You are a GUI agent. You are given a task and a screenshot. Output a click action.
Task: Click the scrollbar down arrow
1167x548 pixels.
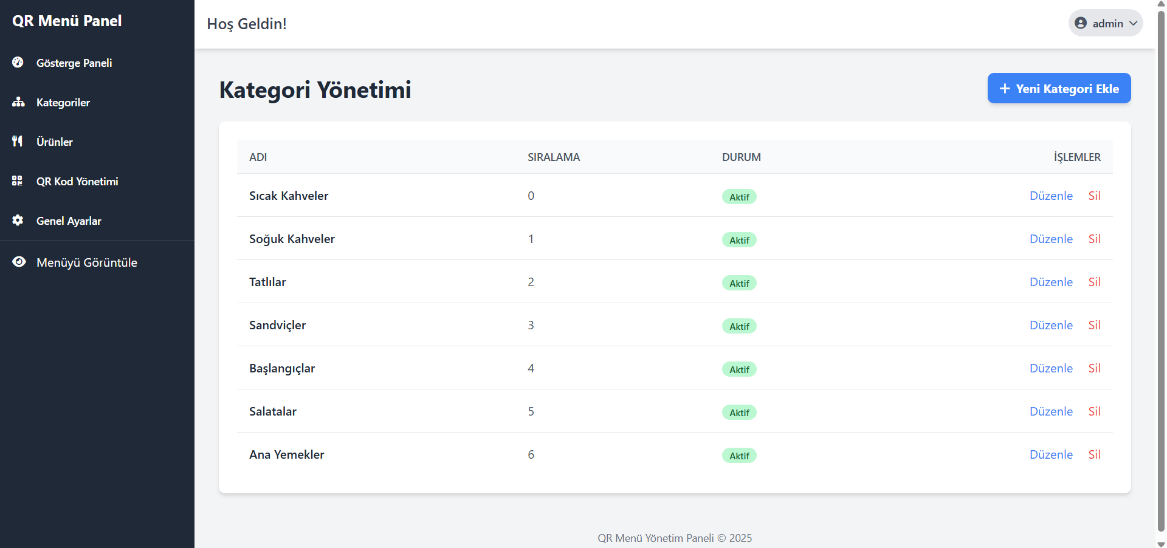(x=1161, y=544)
